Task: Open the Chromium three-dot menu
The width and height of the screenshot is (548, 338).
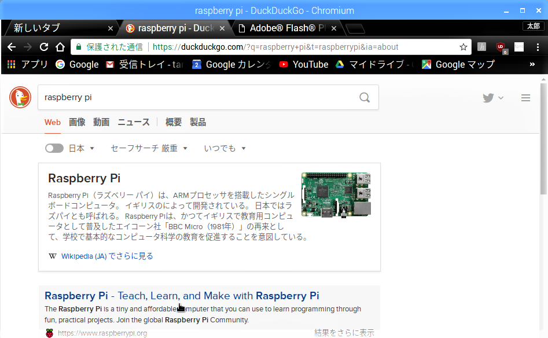Action: click(538, 47)
